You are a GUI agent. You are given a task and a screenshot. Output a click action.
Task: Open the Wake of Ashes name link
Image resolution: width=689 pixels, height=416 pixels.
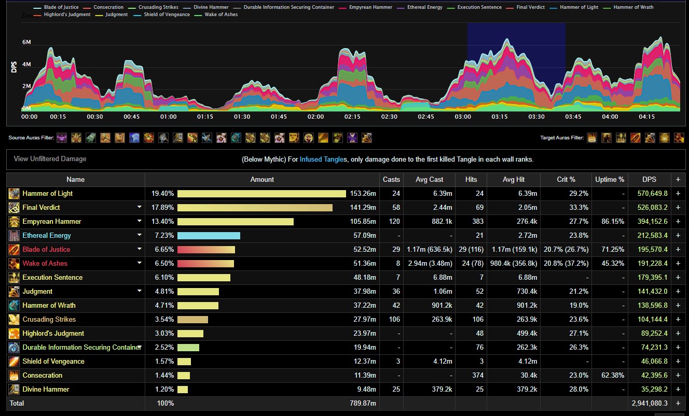click(x=45, y=263)
